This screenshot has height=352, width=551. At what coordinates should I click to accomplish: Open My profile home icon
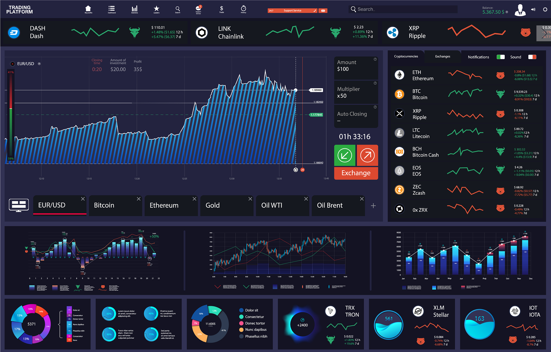[x=88, y=9]
